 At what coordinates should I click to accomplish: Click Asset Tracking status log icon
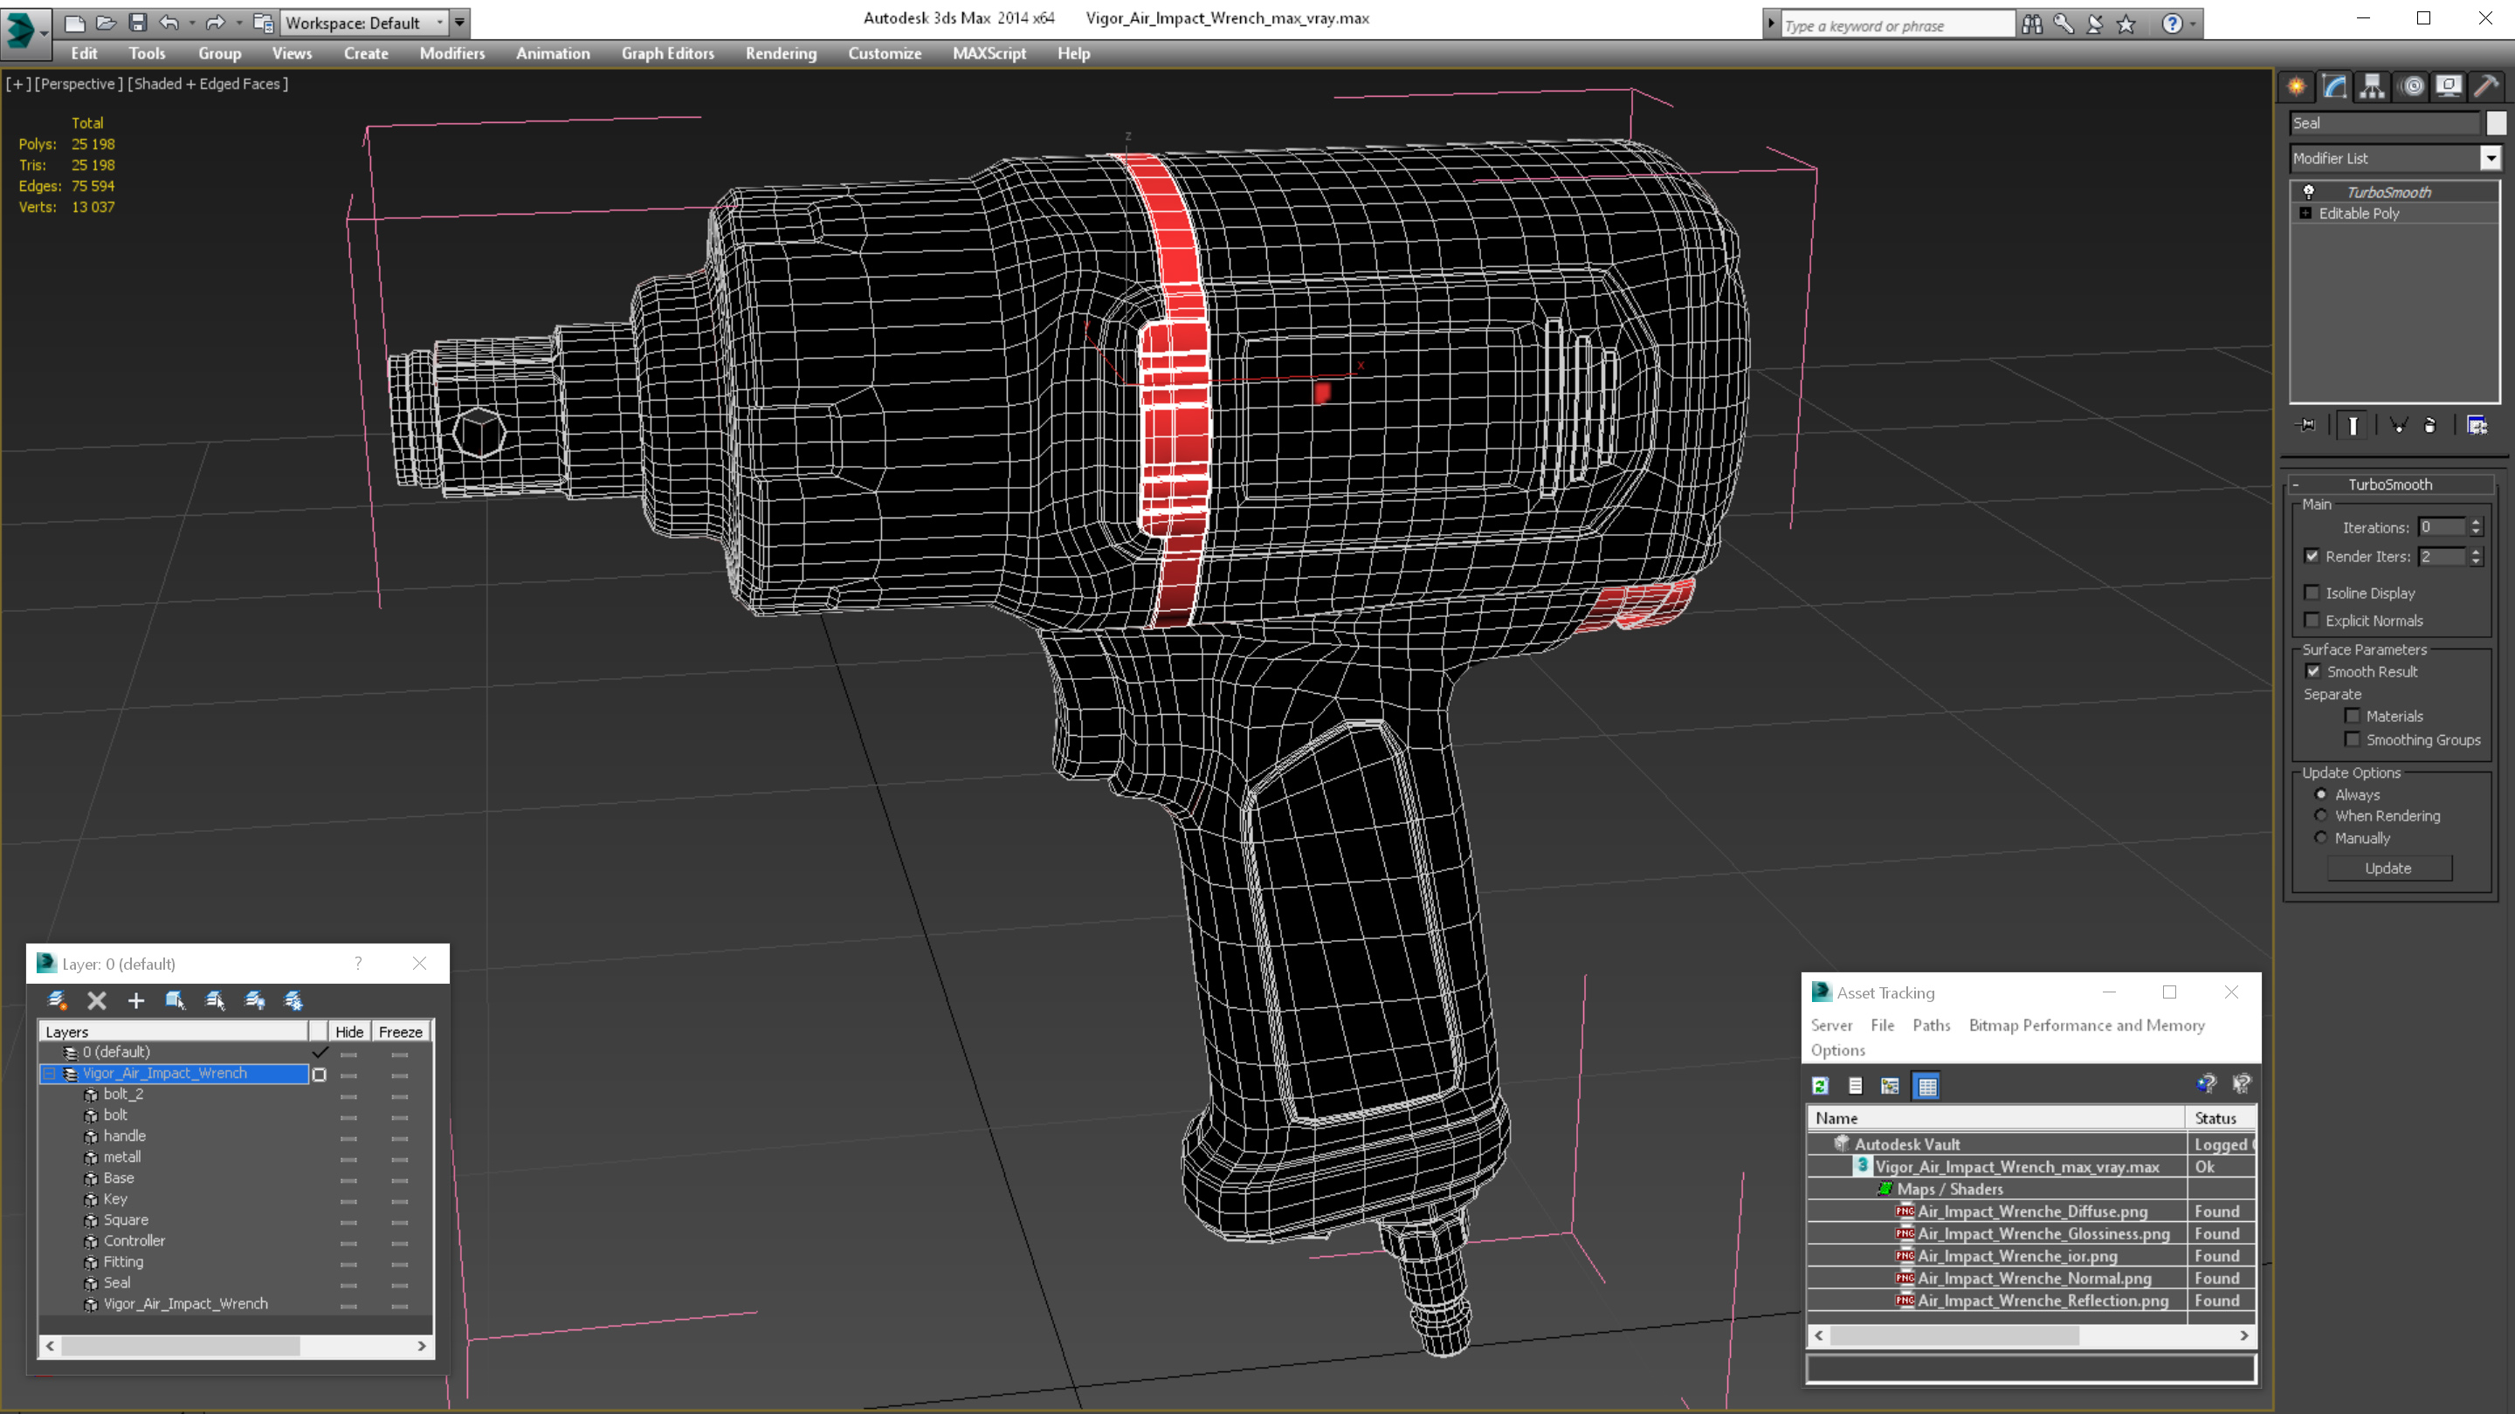pos(1855,1085)
